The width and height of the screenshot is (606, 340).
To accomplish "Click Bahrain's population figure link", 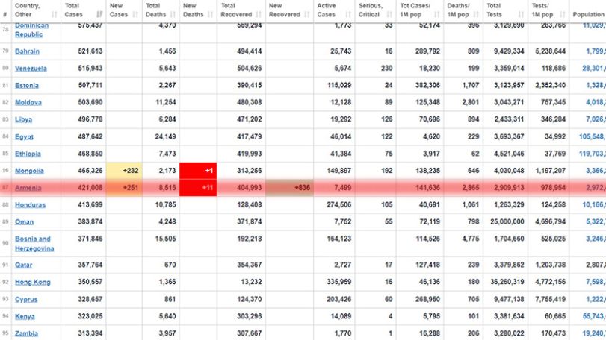I will (596, 51).
